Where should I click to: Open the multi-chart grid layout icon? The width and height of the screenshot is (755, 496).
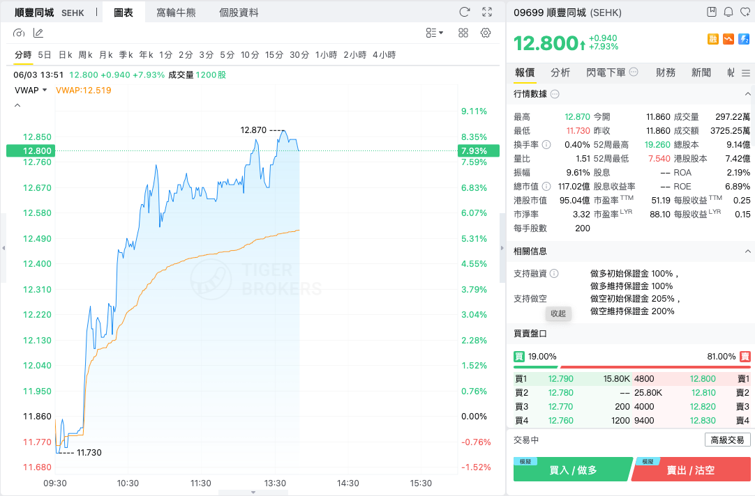[463, 33]
